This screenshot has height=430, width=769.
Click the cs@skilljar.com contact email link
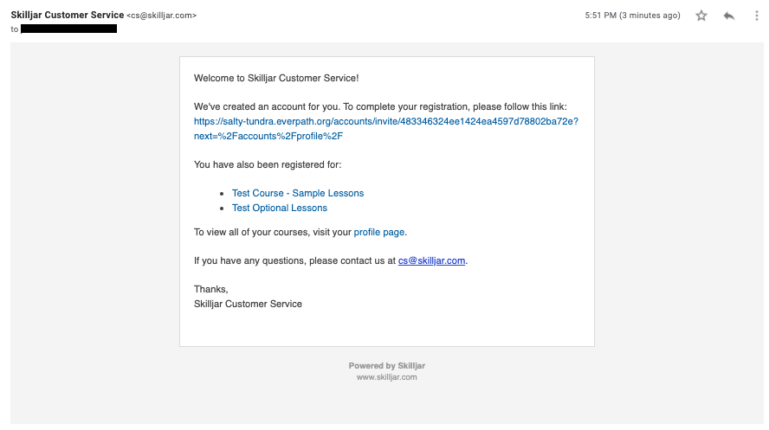(x=431, y=260)
